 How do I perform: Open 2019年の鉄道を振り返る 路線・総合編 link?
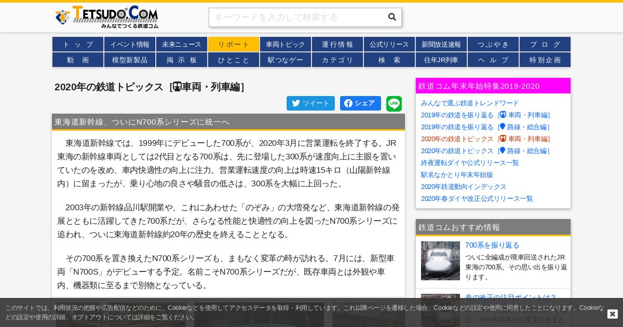coord(485,127)
